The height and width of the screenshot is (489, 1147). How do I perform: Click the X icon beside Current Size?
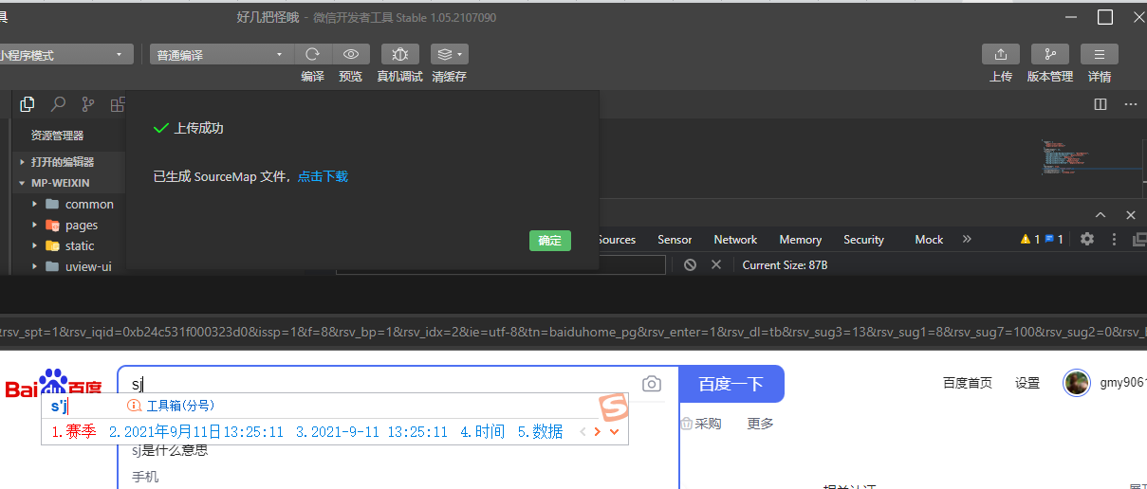[x=716, y=265]
